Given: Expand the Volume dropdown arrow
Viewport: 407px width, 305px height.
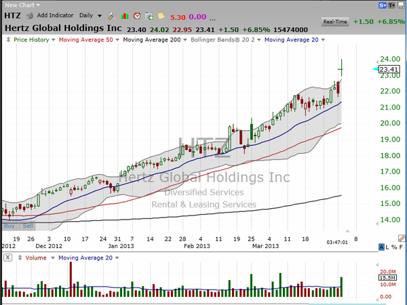Looking at the screenshot, I should pos(53,258).
